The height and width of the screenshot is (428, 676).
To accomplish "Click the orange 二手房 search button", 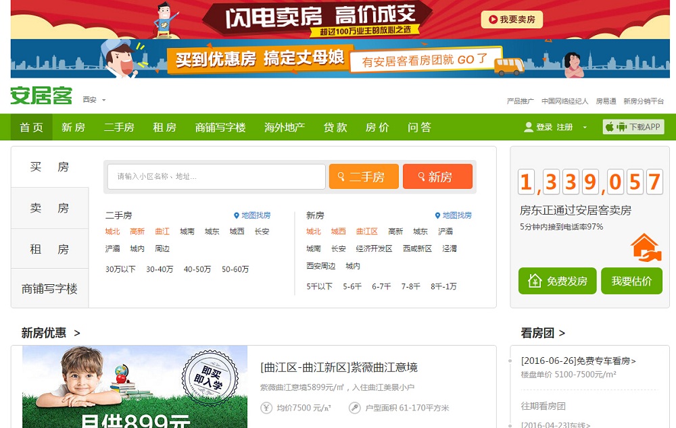I will pos(364,177).
